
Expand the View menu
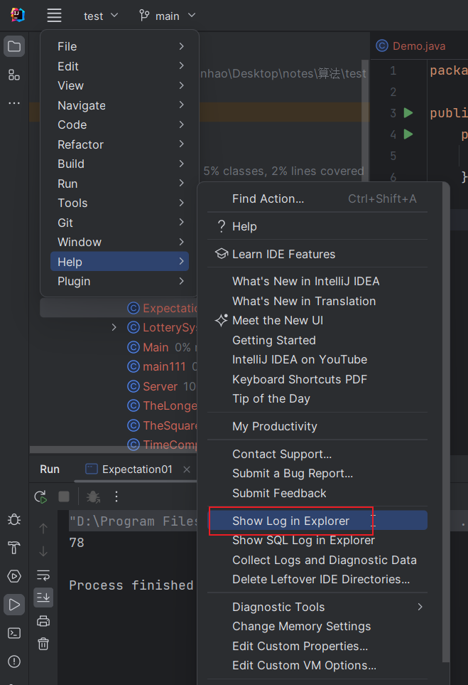click(x=119, y=85)
